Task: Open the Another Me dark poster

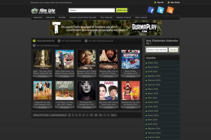Action: tap(87, 91)
